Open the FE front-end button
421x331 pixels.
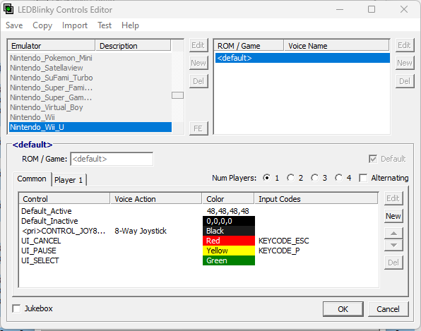(198, 128)
